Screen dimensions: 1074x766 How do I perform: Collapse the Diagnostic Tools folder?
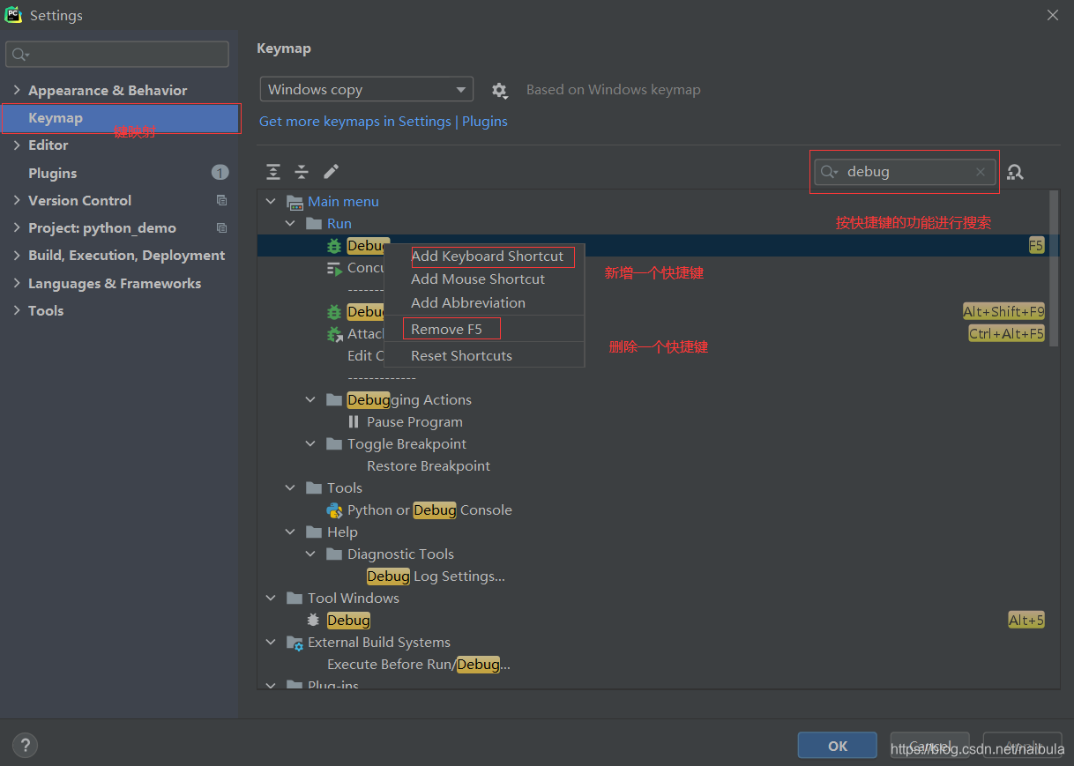[310, 554]
